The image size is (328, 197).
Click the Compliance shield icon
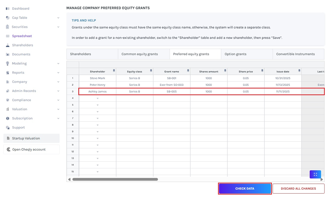pos(8,100)
